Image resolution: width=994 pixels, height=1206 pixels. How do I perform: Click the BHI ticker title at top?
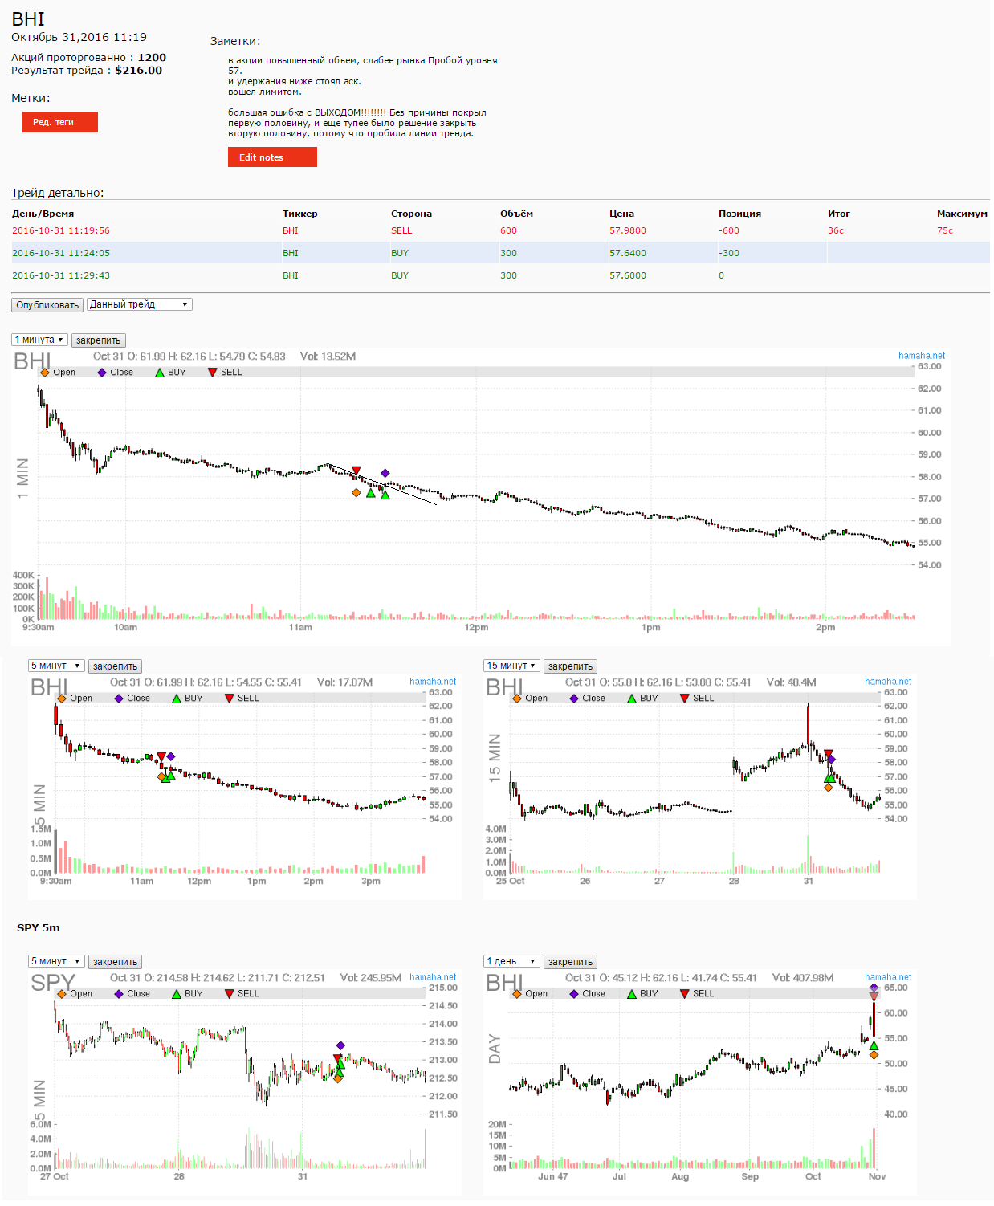(x=28, y=19)
